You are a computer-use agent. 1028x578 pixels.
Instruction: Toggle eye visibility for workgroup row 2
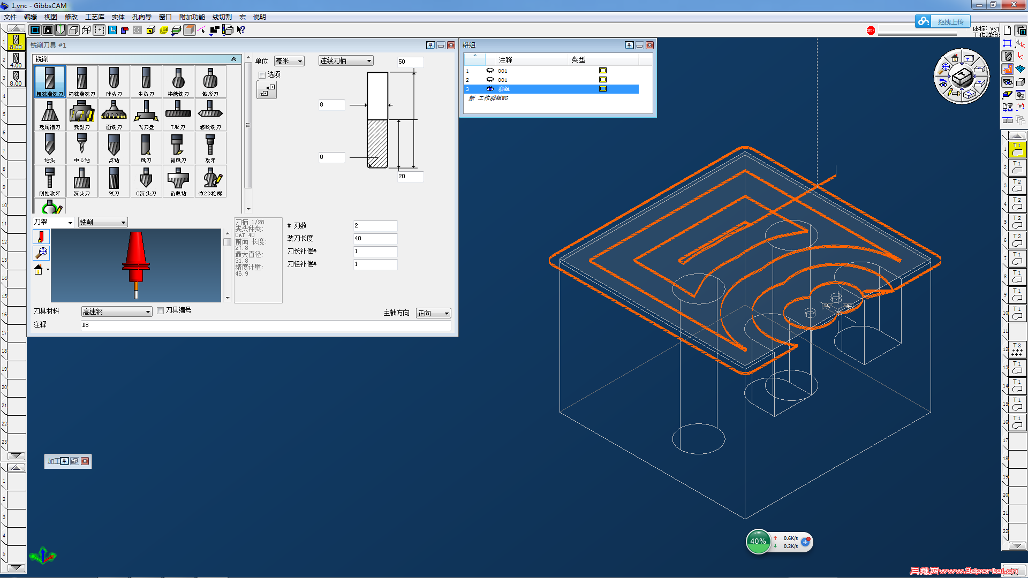(490, 80)
